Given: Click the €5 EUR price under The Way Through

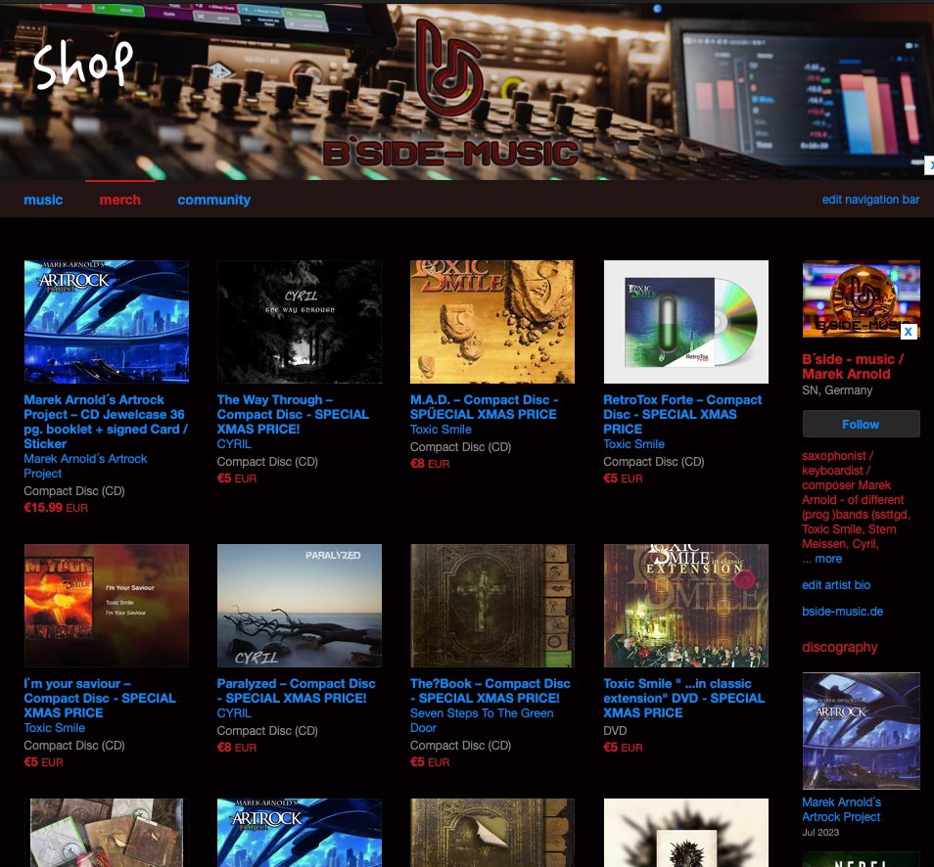Looking at the screenshot, I should (x=237, y=479).
